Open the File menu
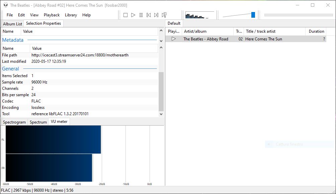This screenshot has height=194, width=336. (10, 15)
